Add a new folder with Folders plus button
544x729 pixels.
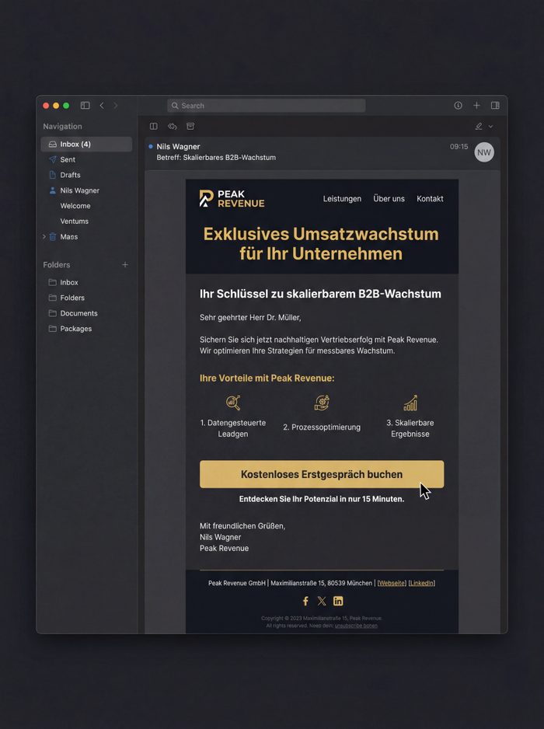(x=125, y=265)
